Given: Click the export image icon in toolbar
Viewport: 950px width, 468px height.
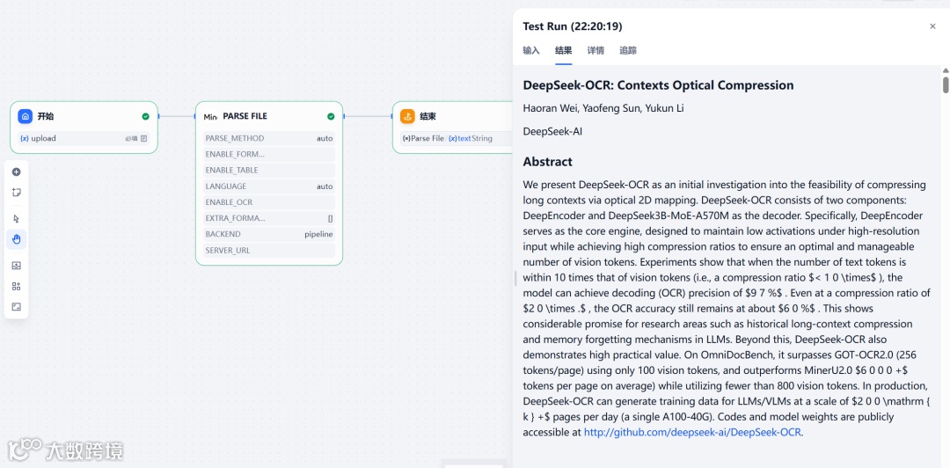Looking at the screenshot, I should tap(17, 266).
